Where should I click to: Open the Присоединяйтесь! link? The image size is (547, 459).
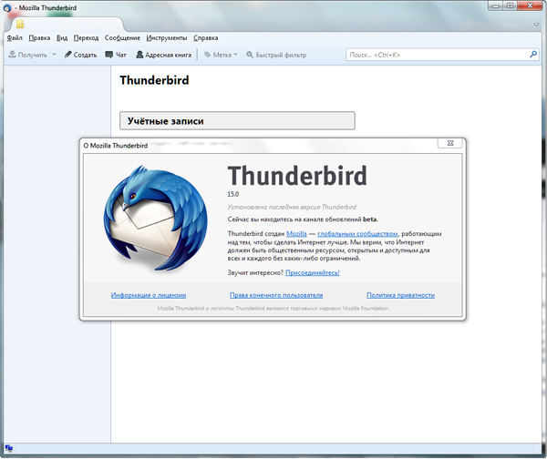312,272
